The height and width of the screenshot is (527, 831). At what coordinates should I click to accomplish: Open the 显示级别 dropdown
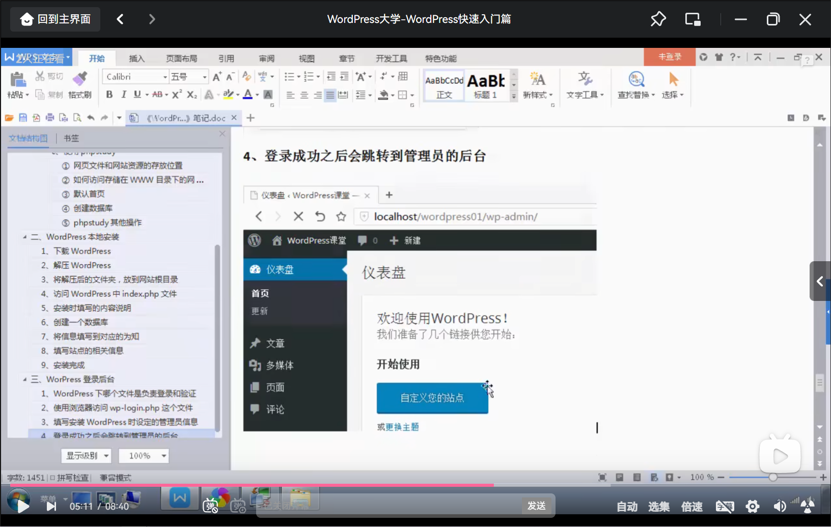[87, 456]
